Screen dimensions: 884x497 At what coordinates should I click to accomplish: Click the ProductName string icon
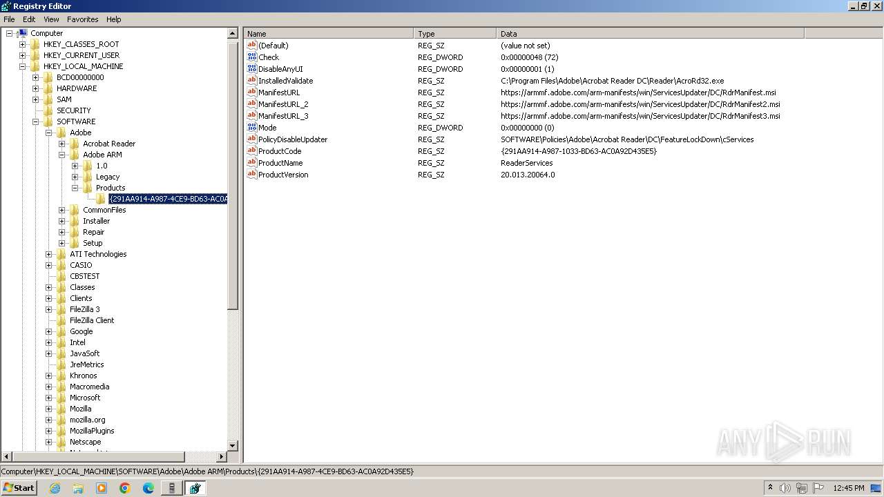[252, 163]
